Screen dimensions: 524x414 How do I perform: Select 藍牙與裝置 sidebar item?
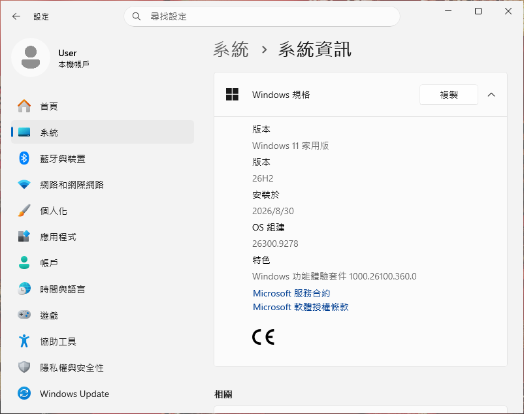point(103,158)
